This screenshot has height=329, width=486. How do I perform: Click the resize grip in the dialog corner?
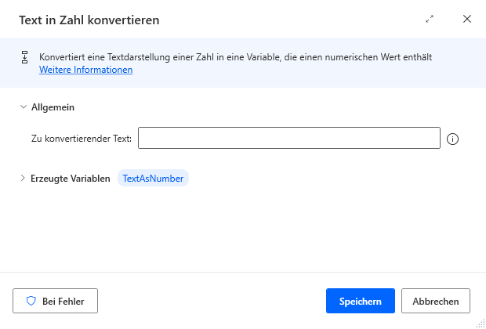coord(481,324)
